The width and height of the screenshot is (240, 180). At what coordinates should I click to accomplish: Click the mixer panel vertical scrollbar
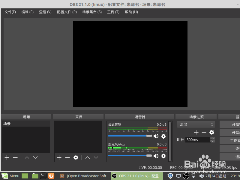point(170,141)
